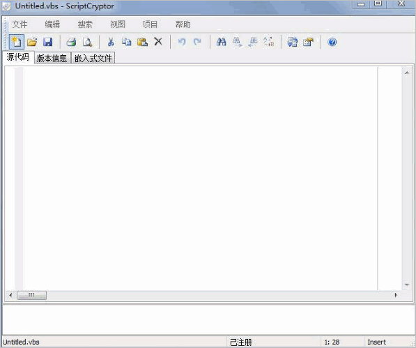Viewport: 416px width, 348px height.
Task: Open a script with the folder icon
Action: [x=32, y=42]
